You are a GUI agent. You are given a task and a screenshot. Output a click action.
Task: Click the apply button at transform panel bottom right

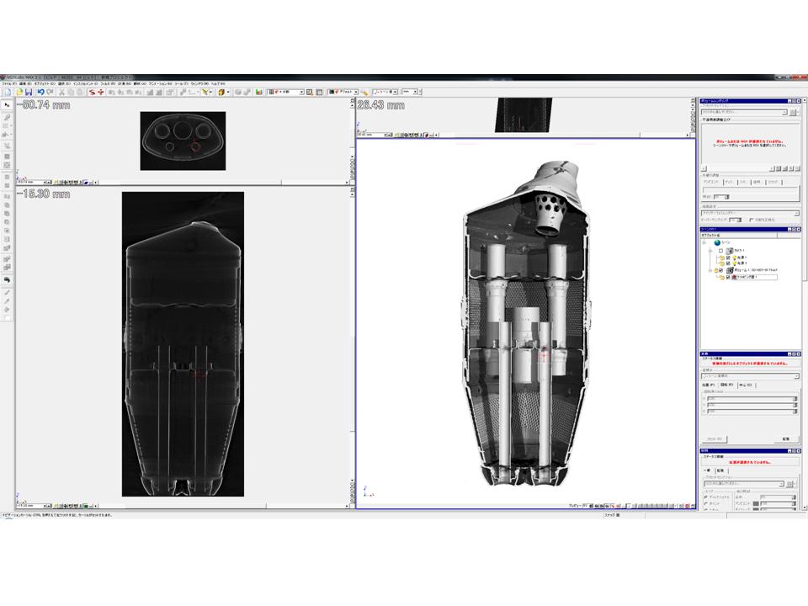(784, 439)
